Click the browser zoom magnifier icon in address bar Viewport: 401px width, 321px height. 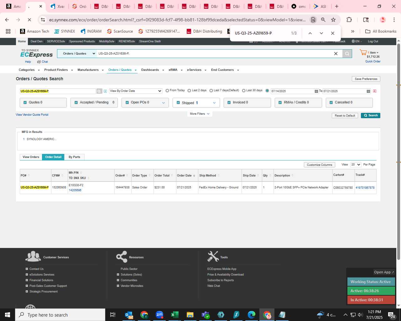click(323, 20)
